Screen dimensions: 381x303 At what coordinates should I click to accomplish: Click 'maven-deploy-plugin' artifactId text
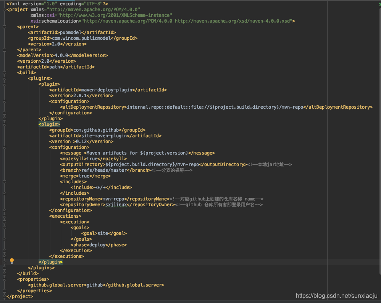(x=107, y=90)
